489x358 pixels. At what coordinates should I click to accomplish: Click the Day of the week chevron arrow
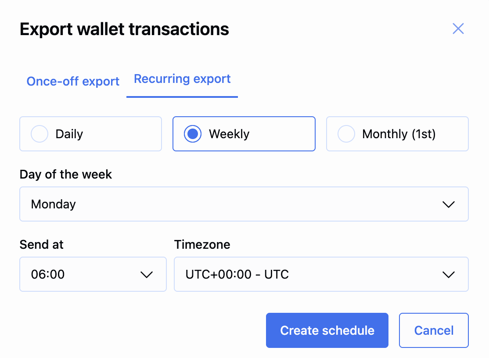pos(448,204)
